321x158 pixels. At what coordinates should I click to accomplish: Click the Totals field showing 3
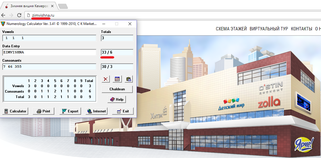(x=117, y=38)
